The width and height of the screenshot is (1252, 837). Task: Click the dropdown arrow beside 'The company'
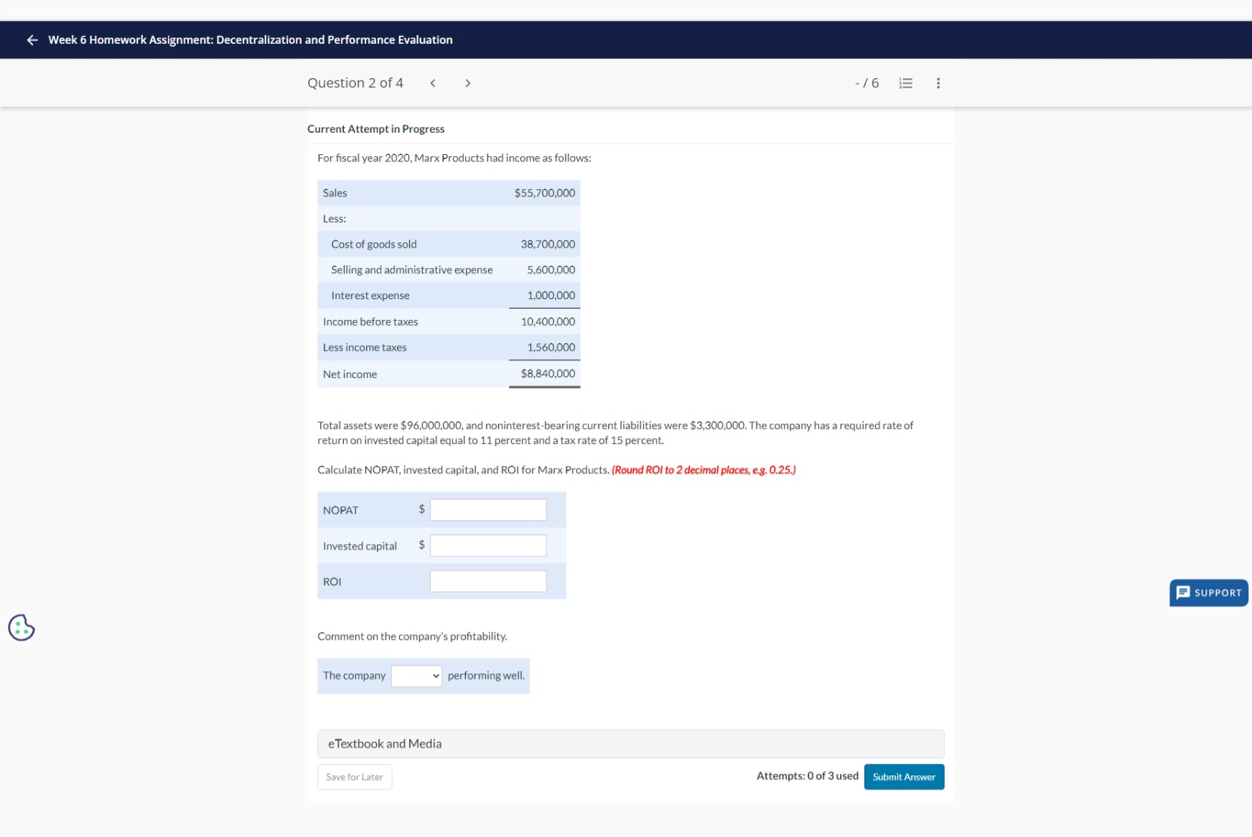[x=435, y=675]
